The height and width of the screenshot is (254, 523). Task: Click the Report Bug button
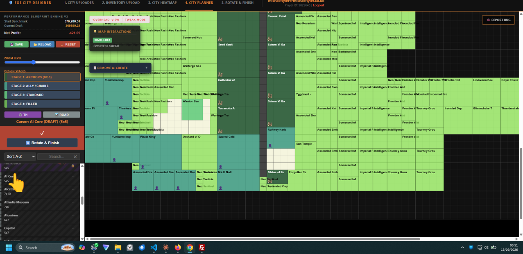pos(498,20)
